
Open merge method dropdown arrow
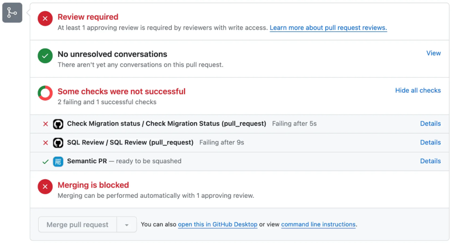[x=126, y=225]
